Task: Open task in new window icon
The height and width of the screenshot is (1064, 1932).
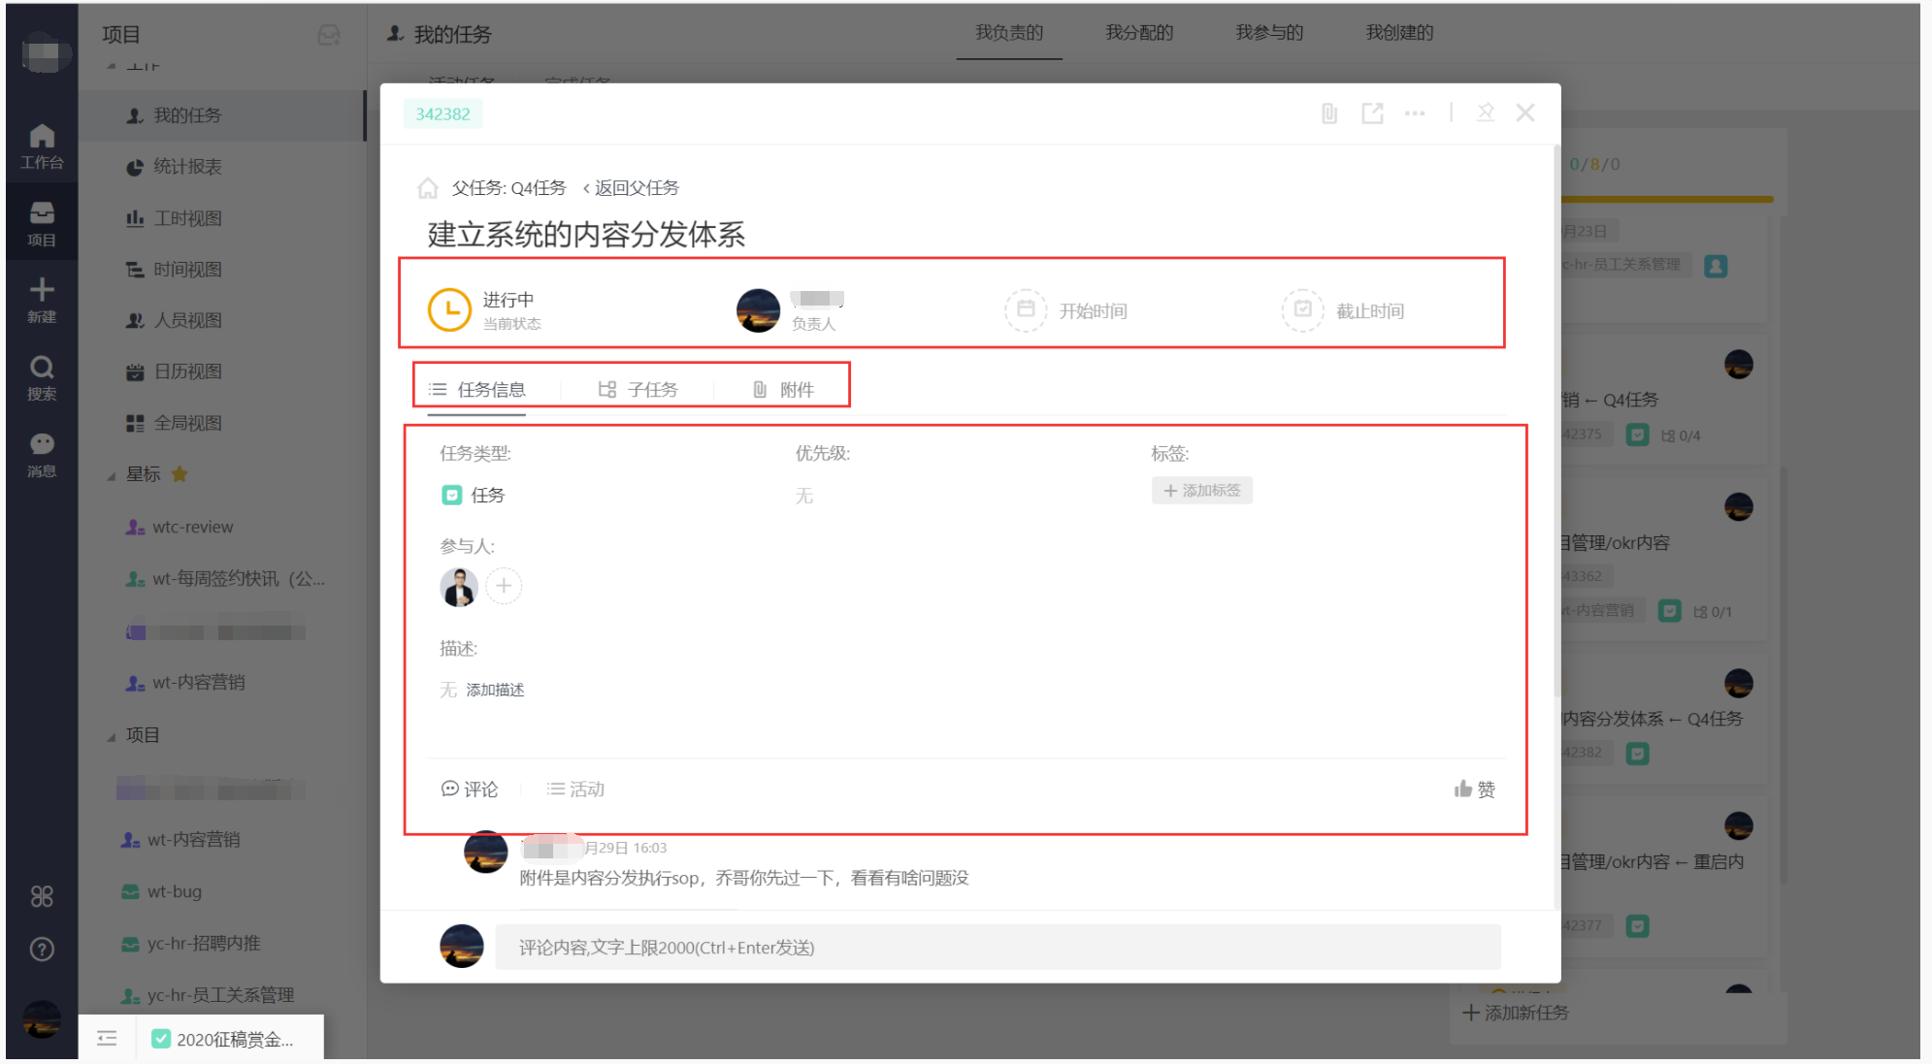Action: pyautogui.click(x=1372, y=113)
